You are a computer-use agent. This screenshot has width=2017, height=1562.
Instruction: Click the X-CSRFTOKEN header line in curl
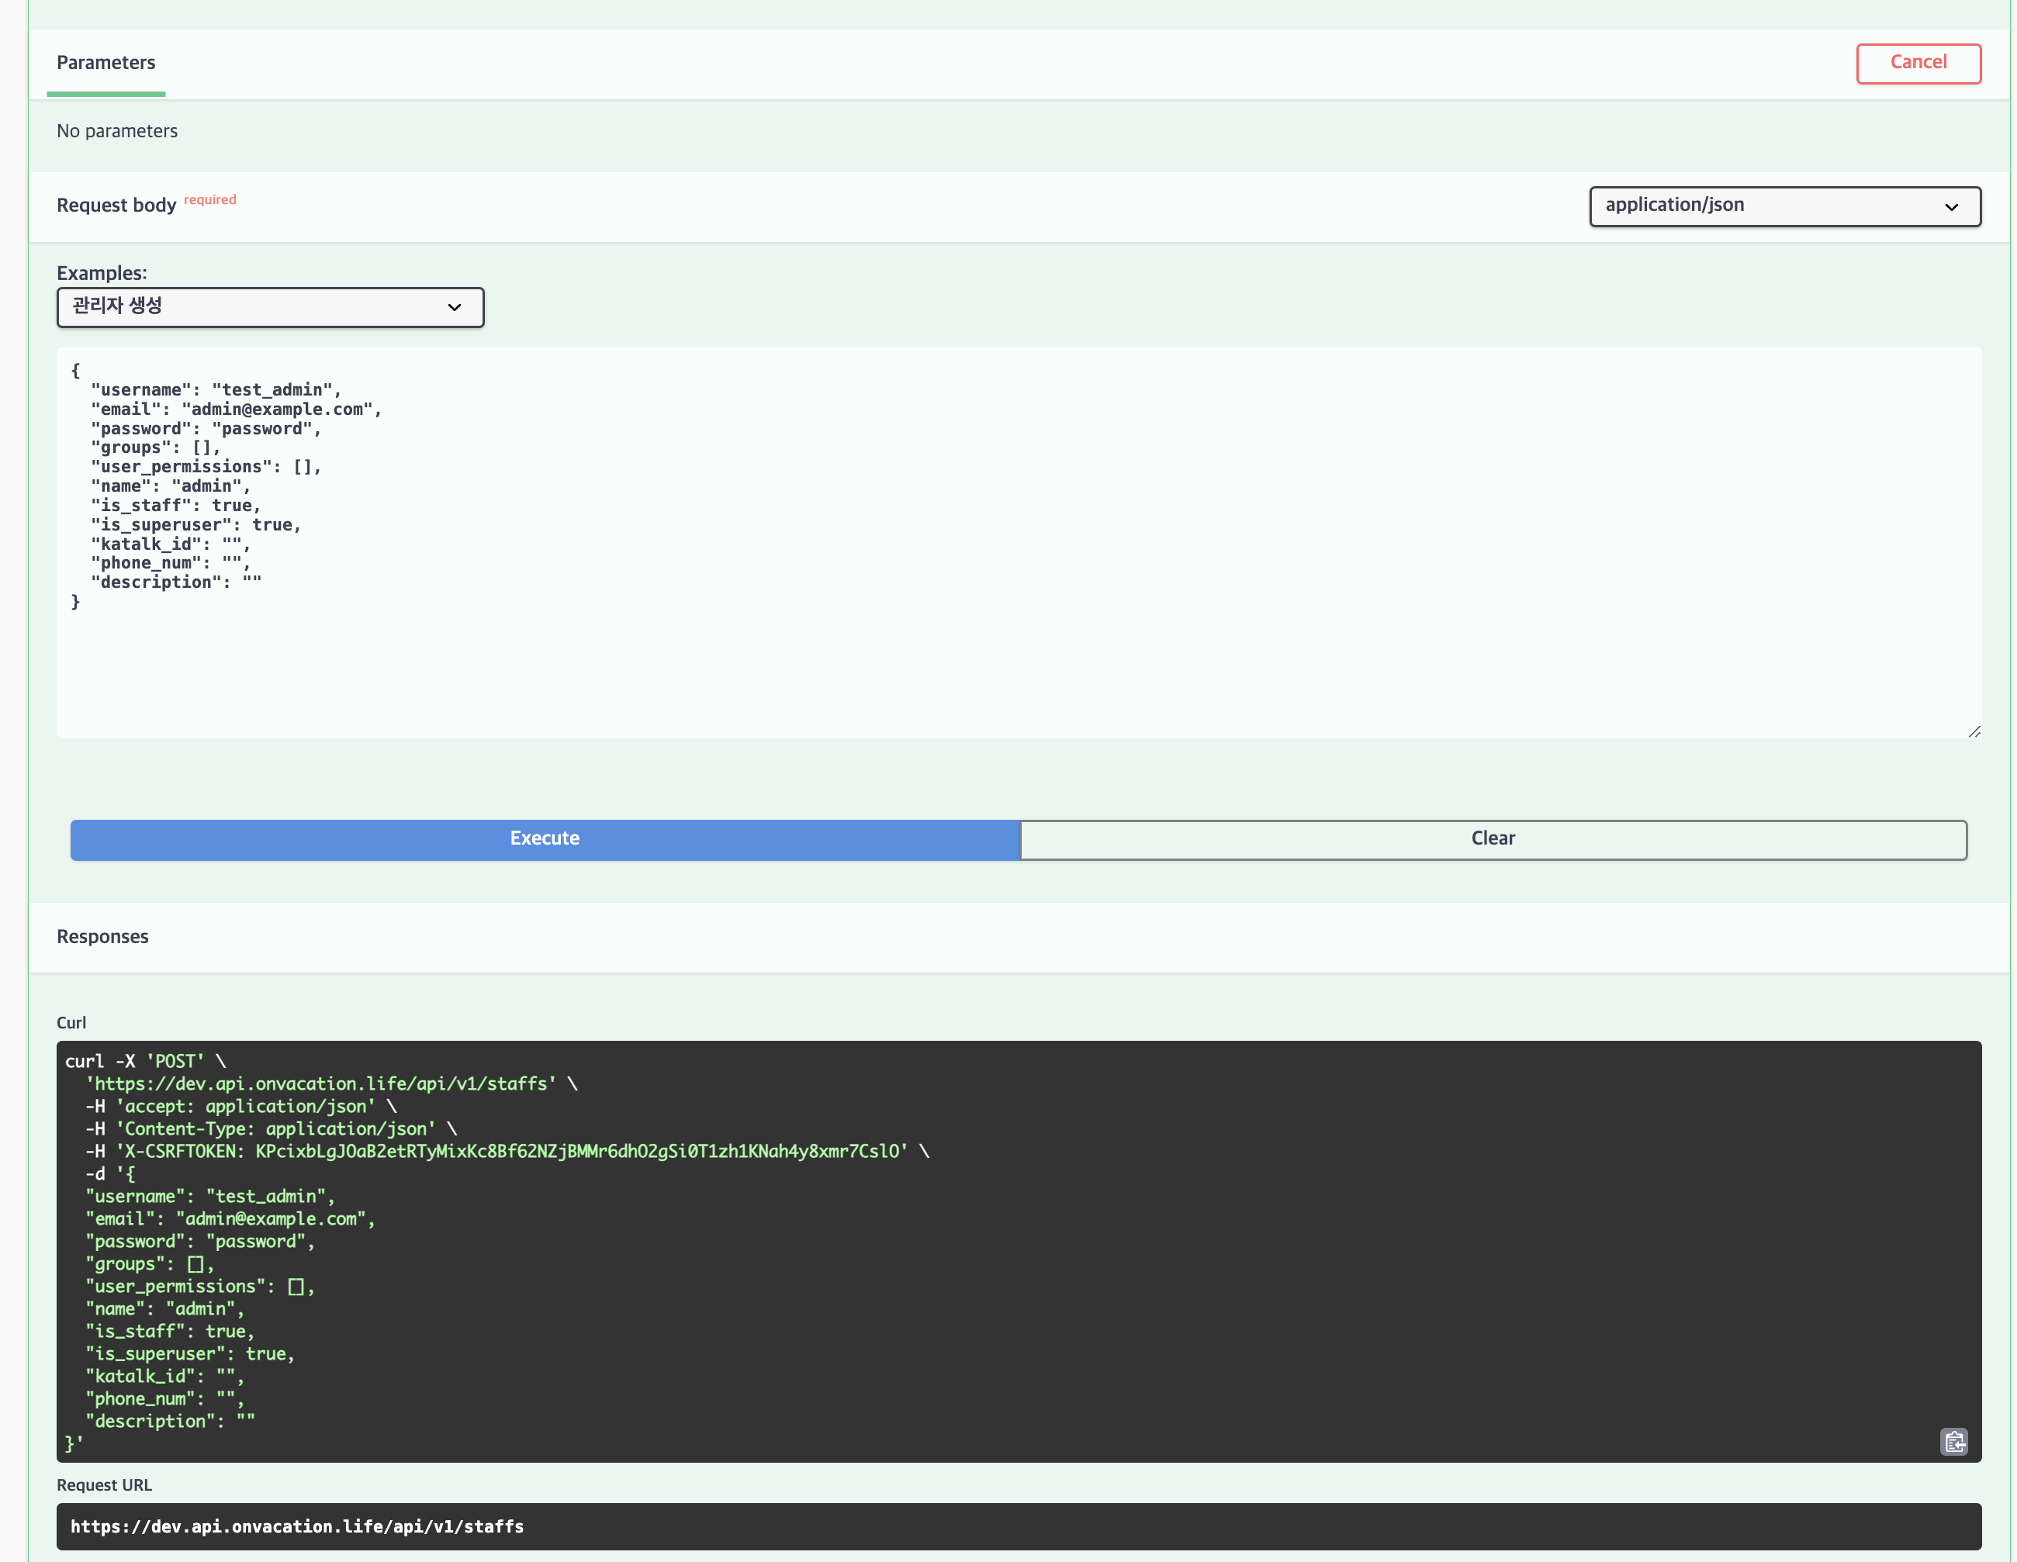point(510,1151)
